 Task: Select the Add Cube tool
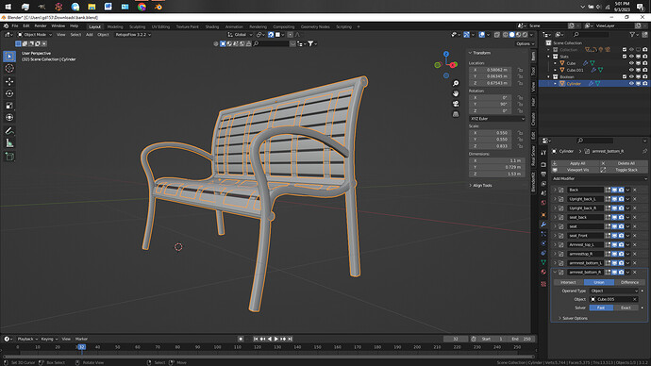pos(9,157)
